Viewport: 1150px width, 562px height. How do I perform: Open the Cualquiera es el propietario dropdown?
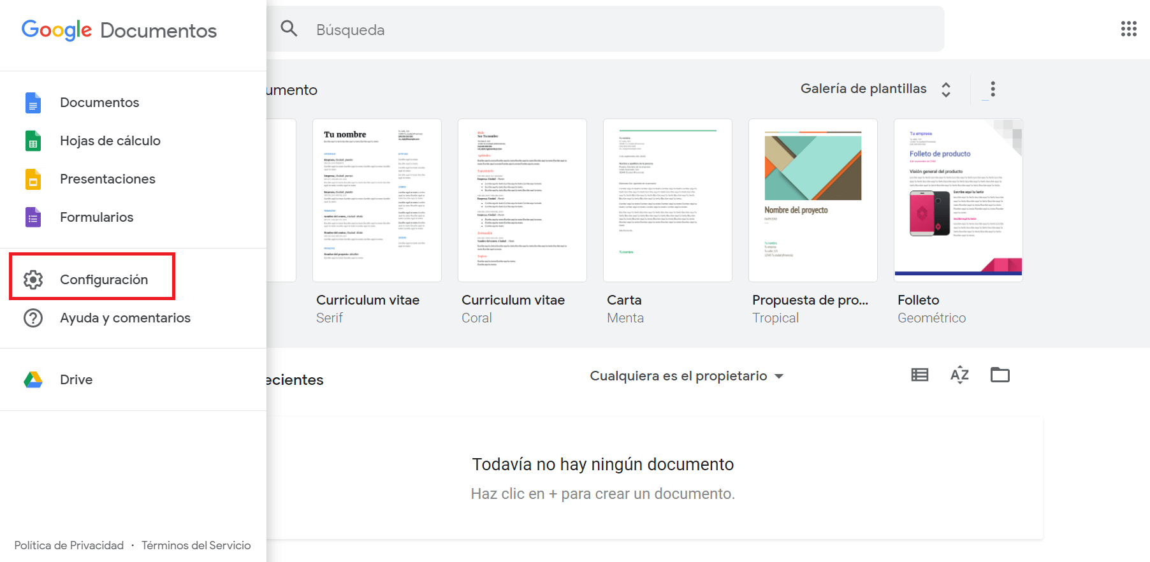coord(687,376)
